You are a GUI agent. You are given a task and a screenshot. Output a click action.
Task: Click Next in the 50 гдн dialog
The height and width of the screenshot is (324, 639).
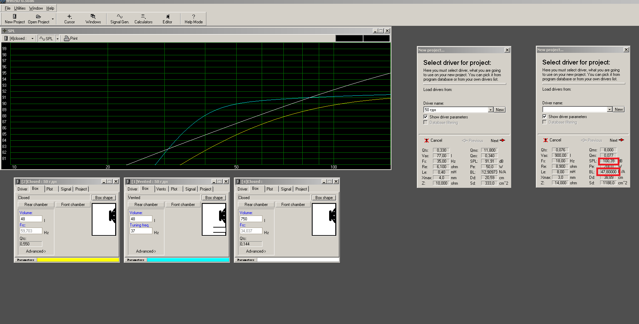coord(498,141)
